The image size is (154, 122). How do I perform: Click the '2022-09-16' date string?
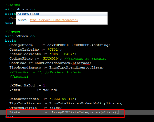click(62, 99)
